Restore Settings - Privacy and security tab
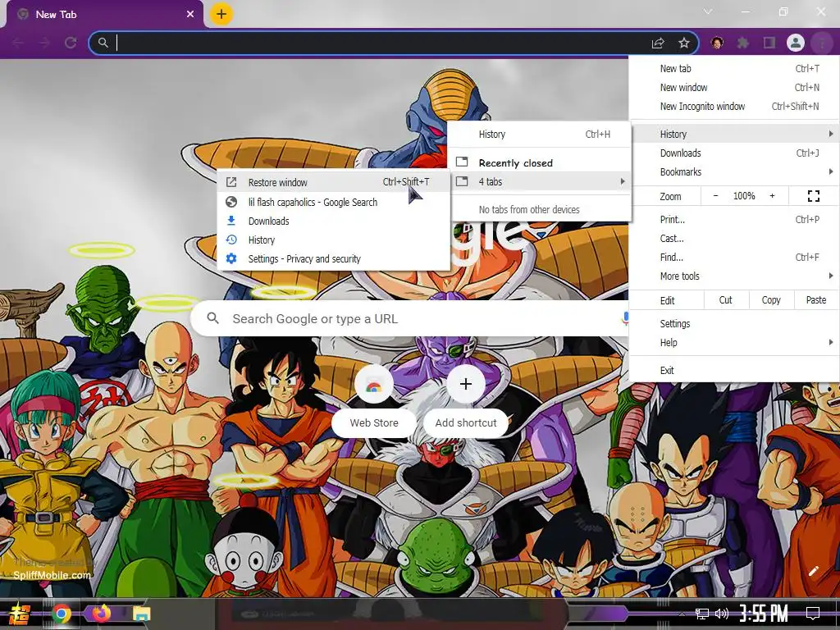Viewport: 840px width, 630px height. [x=334, y=258]
